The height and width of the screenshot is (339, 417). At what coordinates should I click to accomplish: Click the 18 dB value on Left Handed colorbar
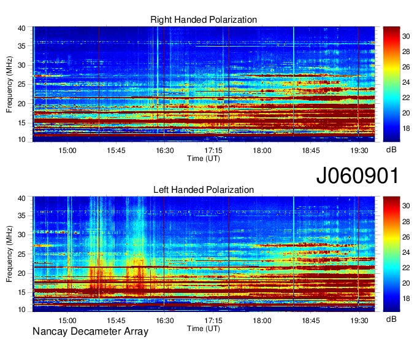click(x=406, y=298)
